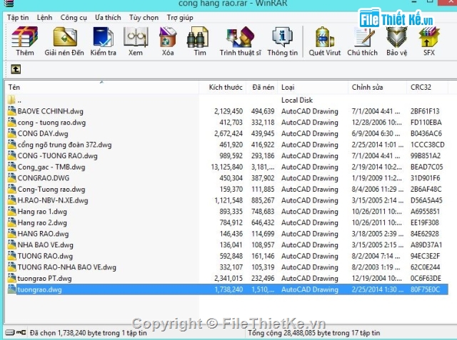Select file Cong-Tuong rao.dwg
Image resolution: width=457 pixels, height=340 pixels.
(51, 190)
